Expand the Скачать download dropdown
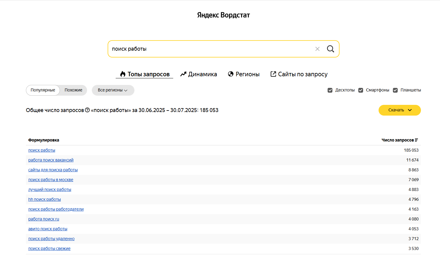 [x=399, y=110]
